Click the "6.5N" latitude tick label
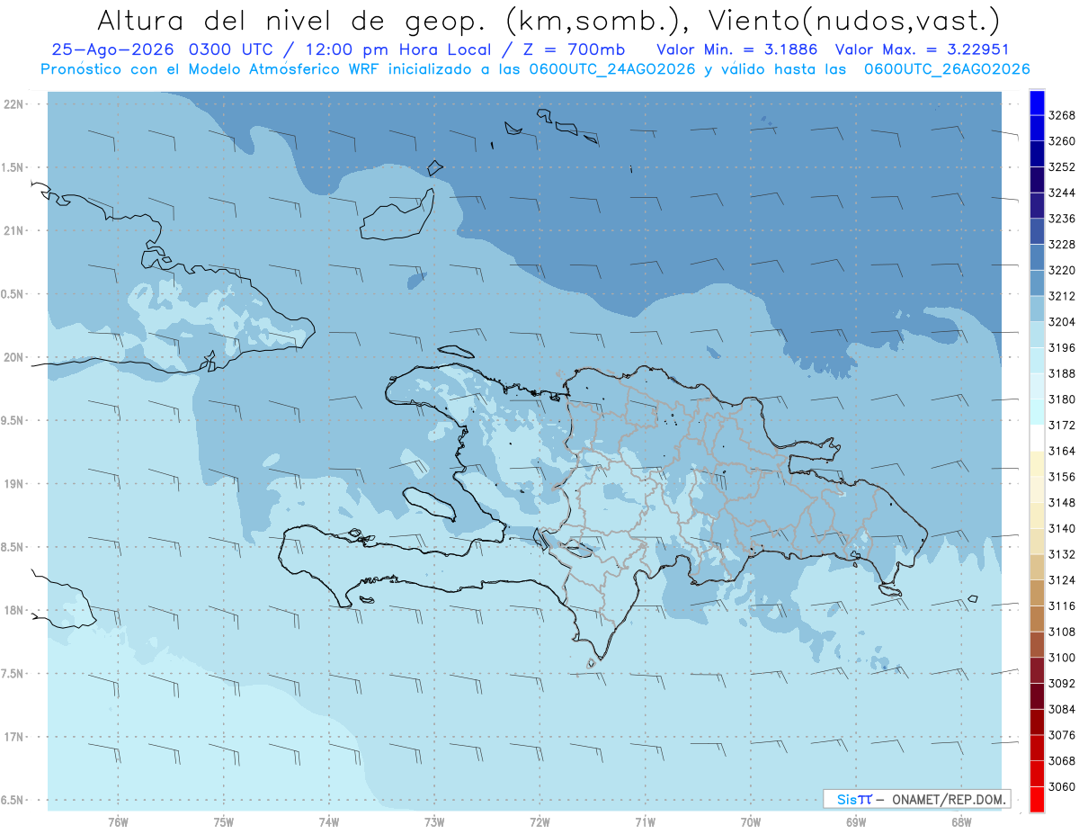This screenshot has width=1079, height=834. (x=12, y=800)
